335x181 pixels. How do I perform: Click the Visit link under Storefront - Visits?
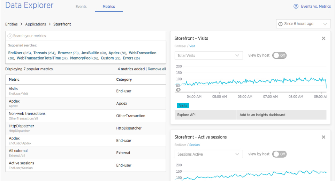192,46
